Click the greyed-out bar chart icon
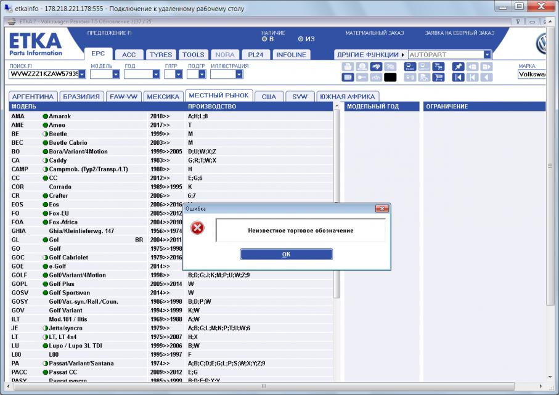Image resolution: width=559 pixels, height=395 pixels. [376, 78]
